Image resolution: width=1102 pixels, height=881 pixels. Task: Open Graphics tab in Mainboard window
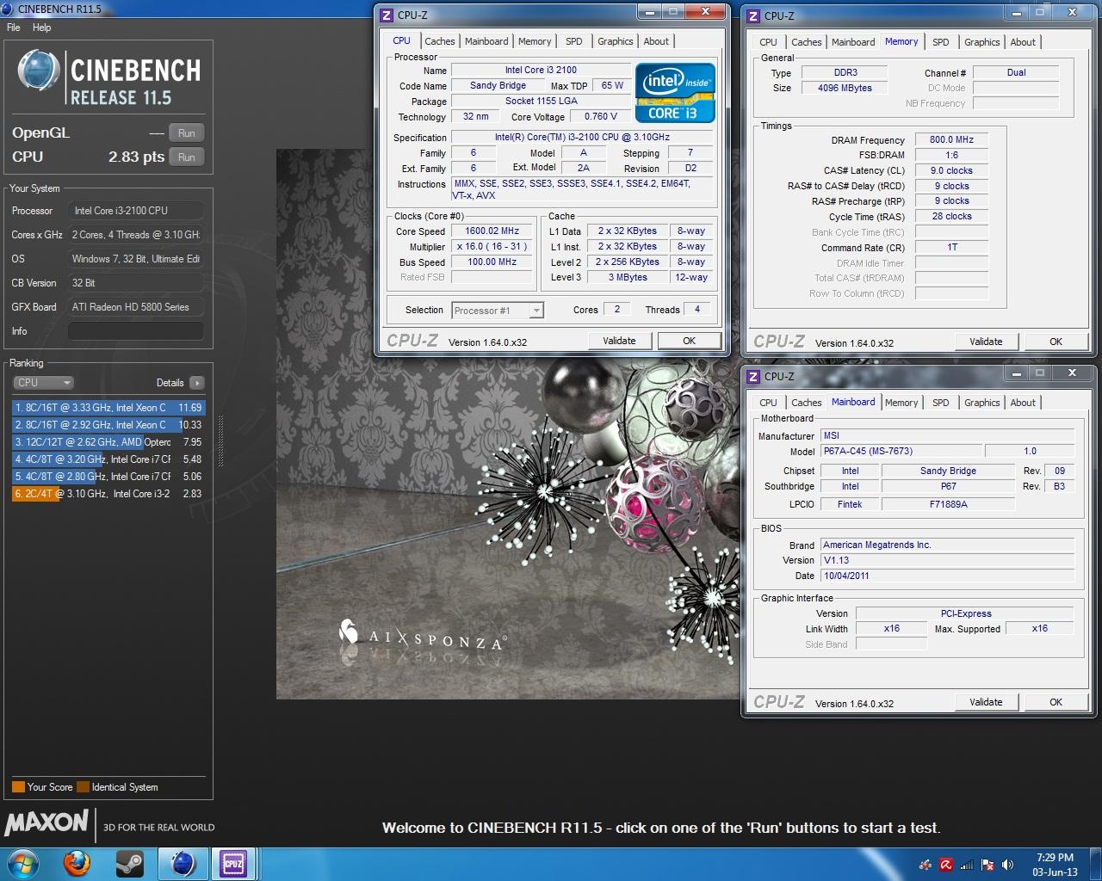point(982,403)
